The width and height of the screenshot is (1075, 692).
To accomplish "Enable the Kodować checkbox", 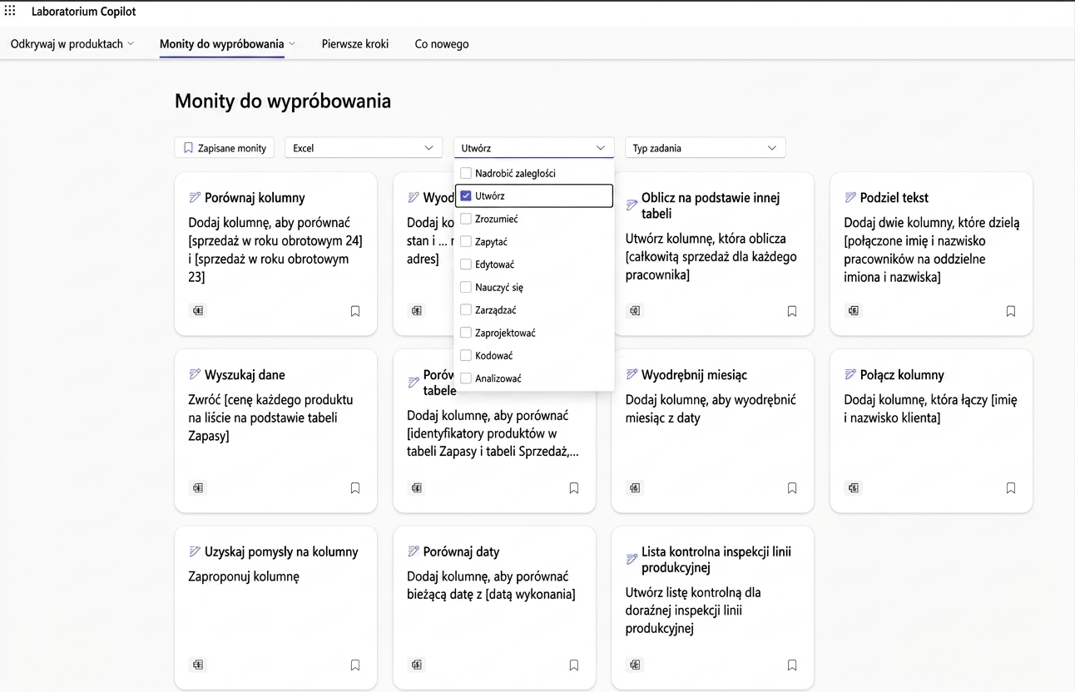I will pyautogui.click(x=466, y=355).
